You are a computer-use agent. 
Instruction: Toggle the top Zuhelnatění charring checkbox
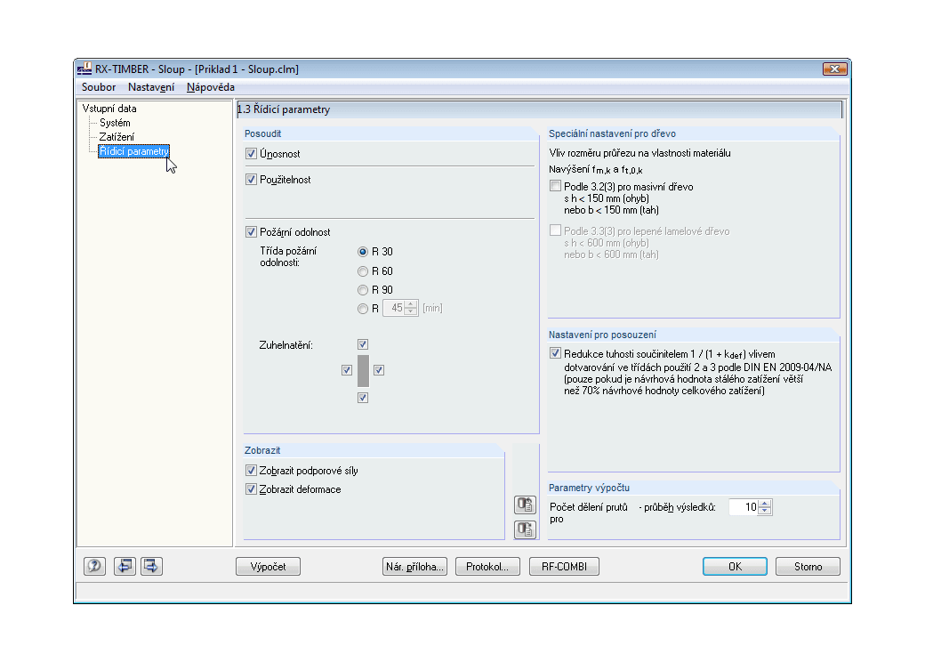363,343
